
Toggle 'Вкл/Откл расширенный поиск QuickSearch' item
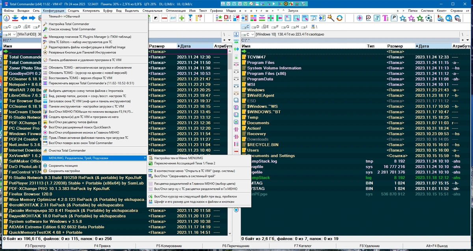point(79,127)
